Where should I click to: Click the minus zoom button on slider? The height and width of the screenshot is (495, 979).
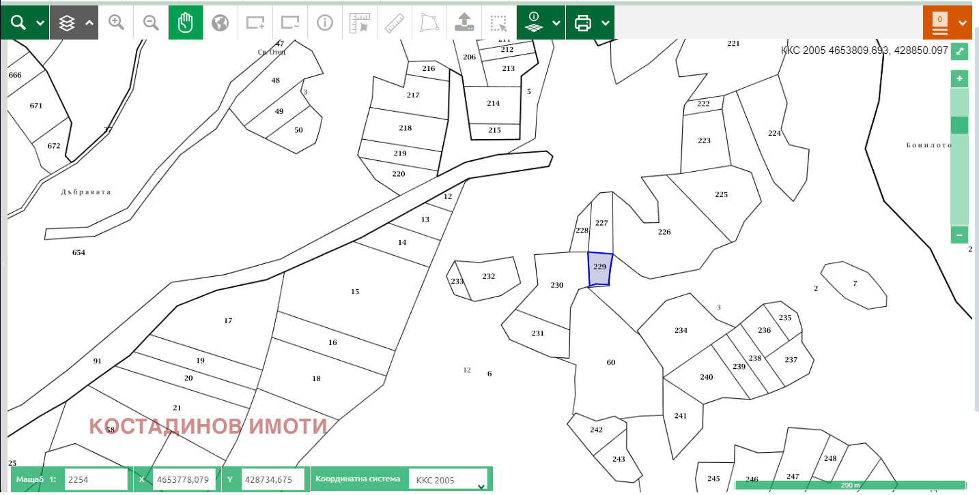(959, 235)
